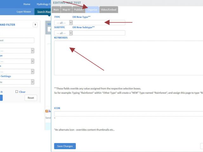This screenshot has width=203, height=152.
Task: Switch to the Main tab
Action: click(56, 10)
